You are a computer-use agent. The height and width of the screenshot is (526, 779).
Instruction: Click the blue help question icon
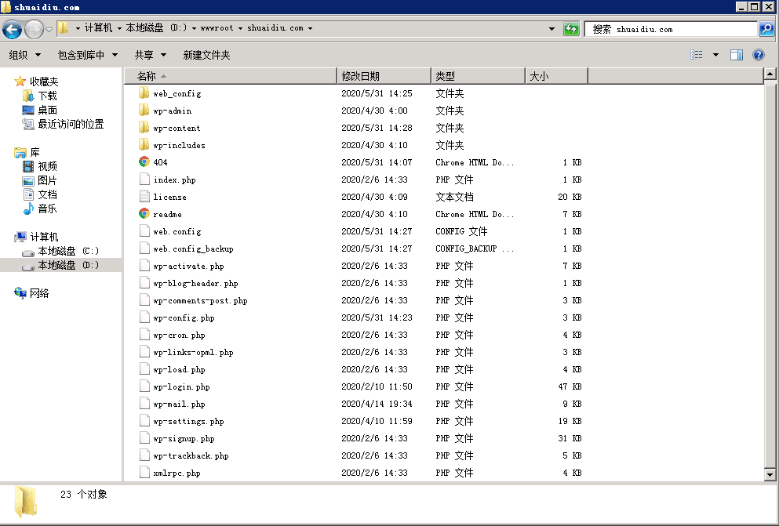pyautogui.click(x=758, y=55)
